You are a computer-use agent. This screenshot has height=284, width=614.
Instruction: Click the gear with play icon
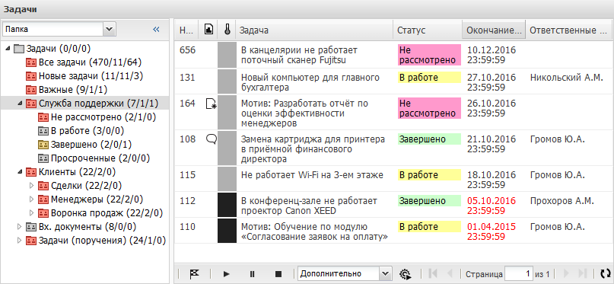pyautogui.click(x=406, y=274)
